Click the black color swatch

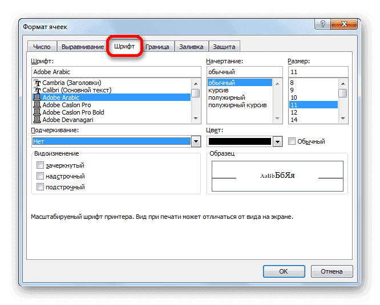point(240,141)
